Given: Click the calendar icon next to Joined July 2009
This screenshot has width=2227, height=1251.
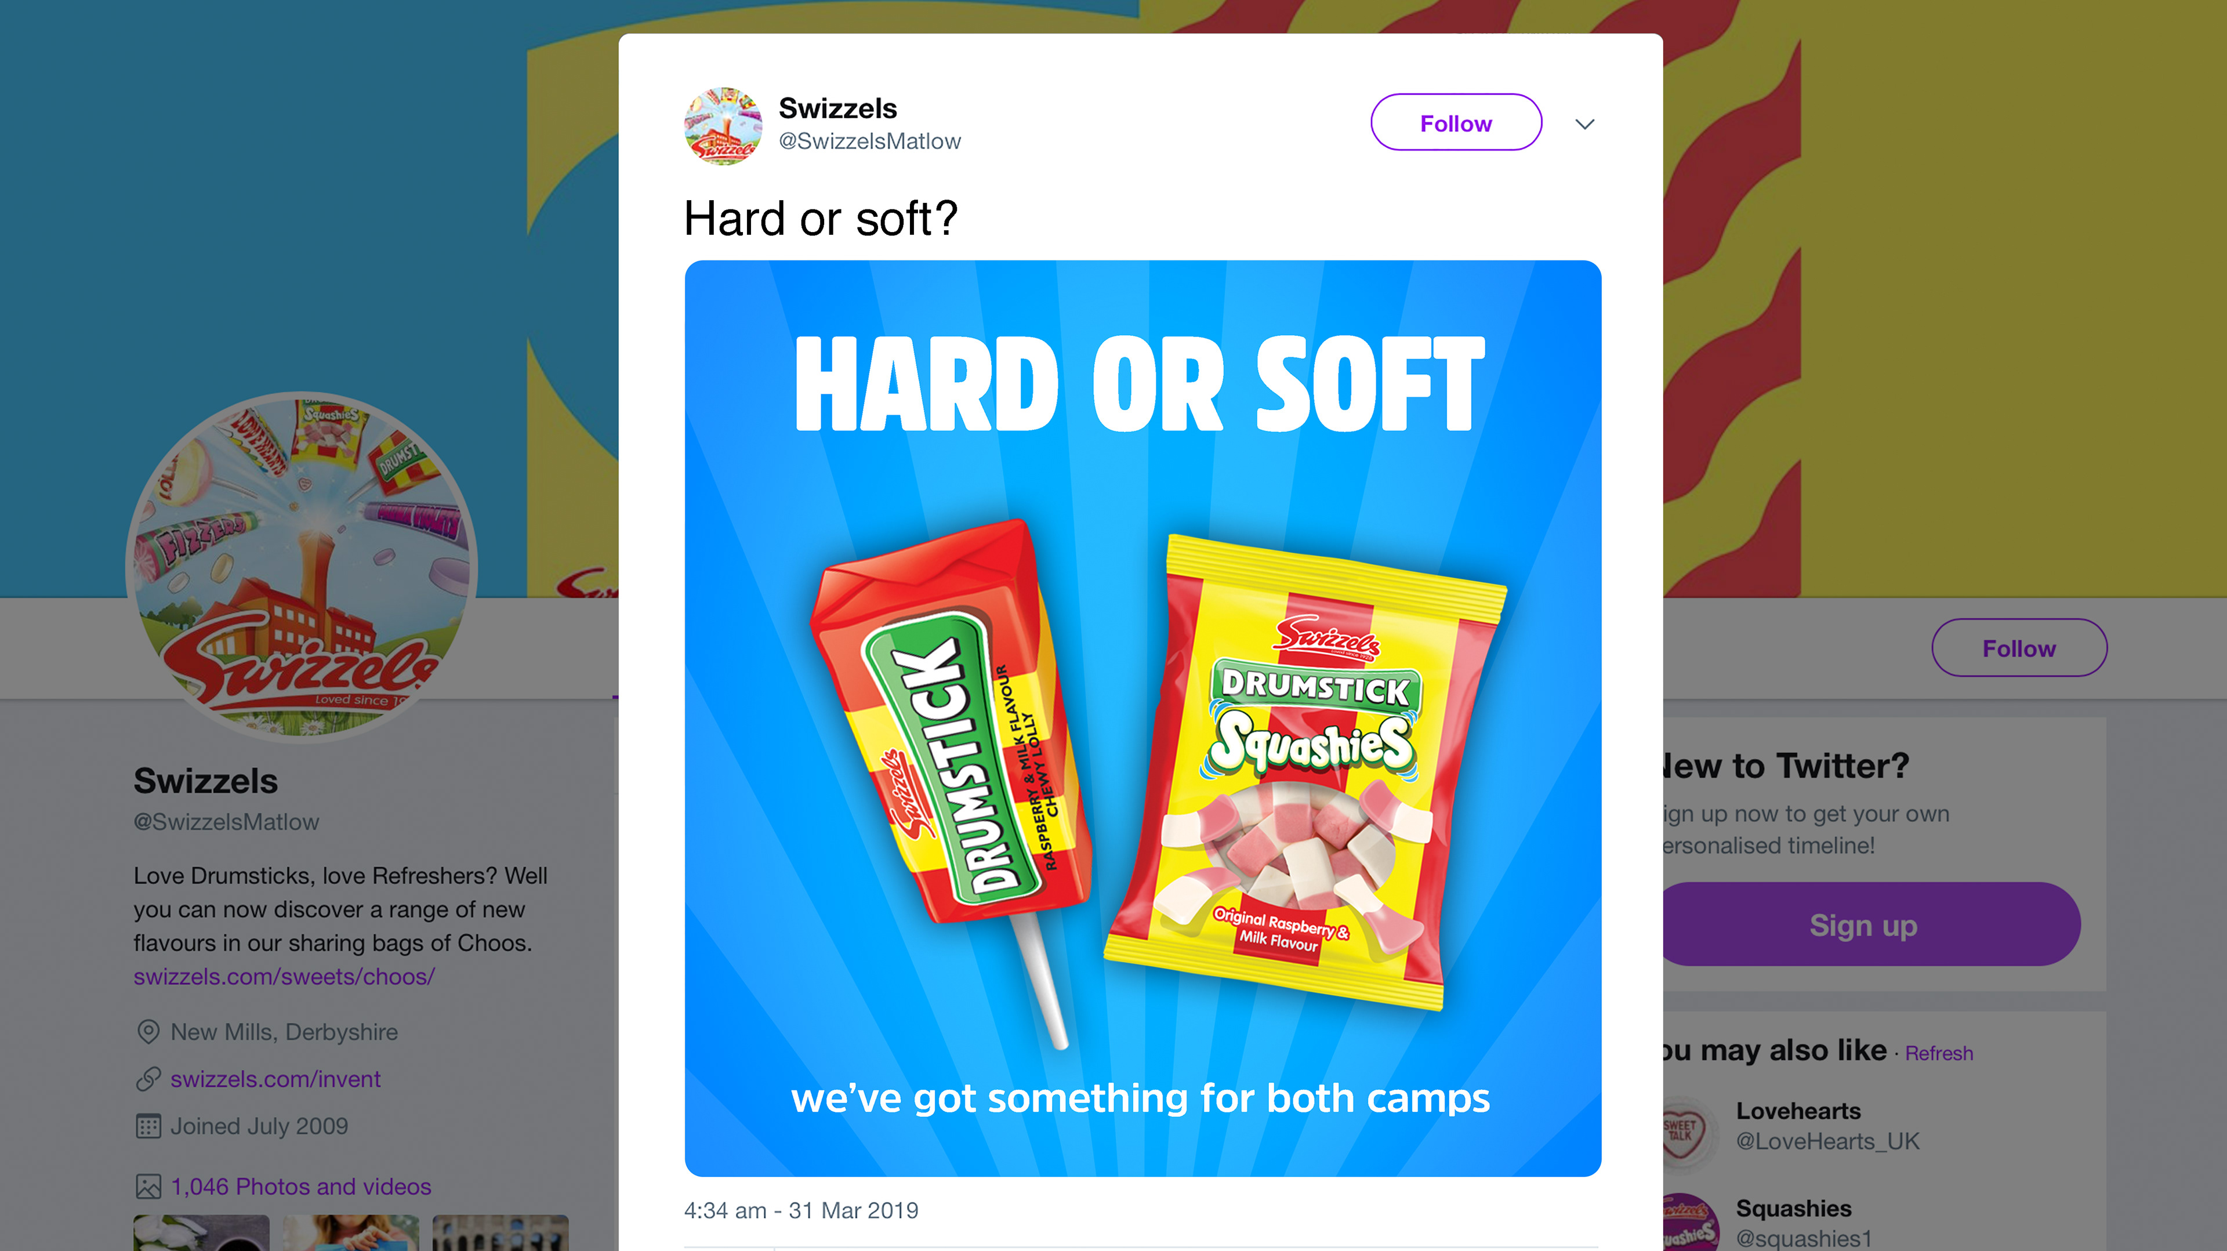Looking at the screenshot, I should (x=148, y=1126).
